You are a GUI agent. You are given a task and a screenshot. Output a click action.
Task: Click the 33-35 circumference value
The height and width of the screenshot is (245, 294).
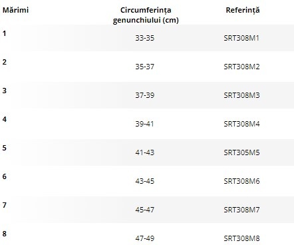145,38
